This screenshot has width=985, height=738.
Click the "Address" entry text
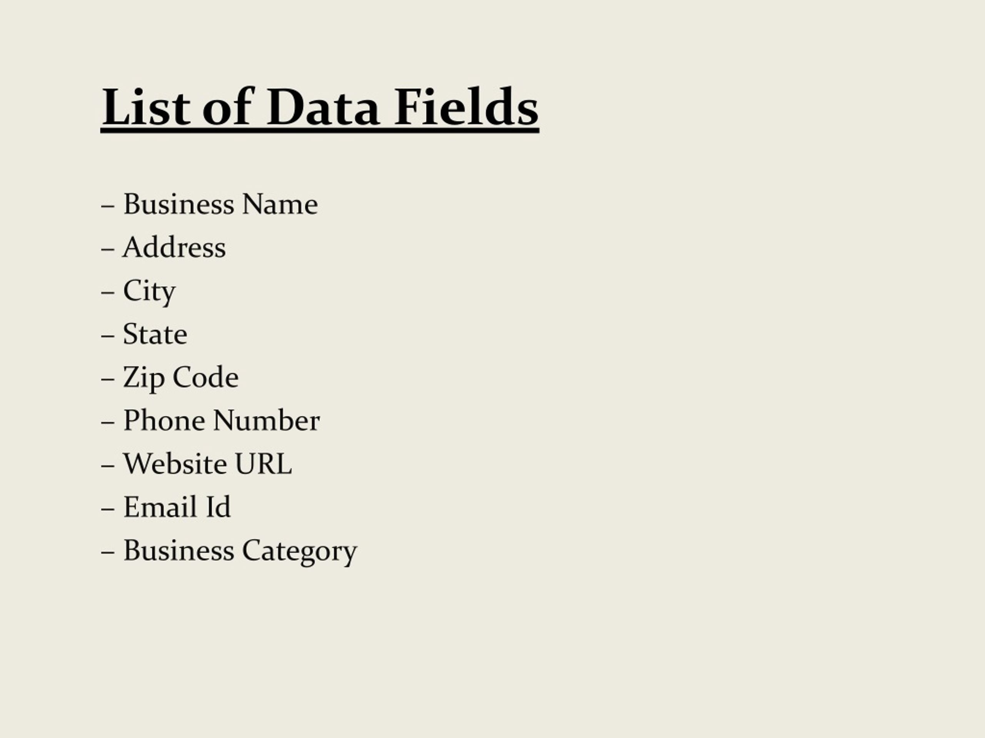pyautogui.click(x=174, y=247)
